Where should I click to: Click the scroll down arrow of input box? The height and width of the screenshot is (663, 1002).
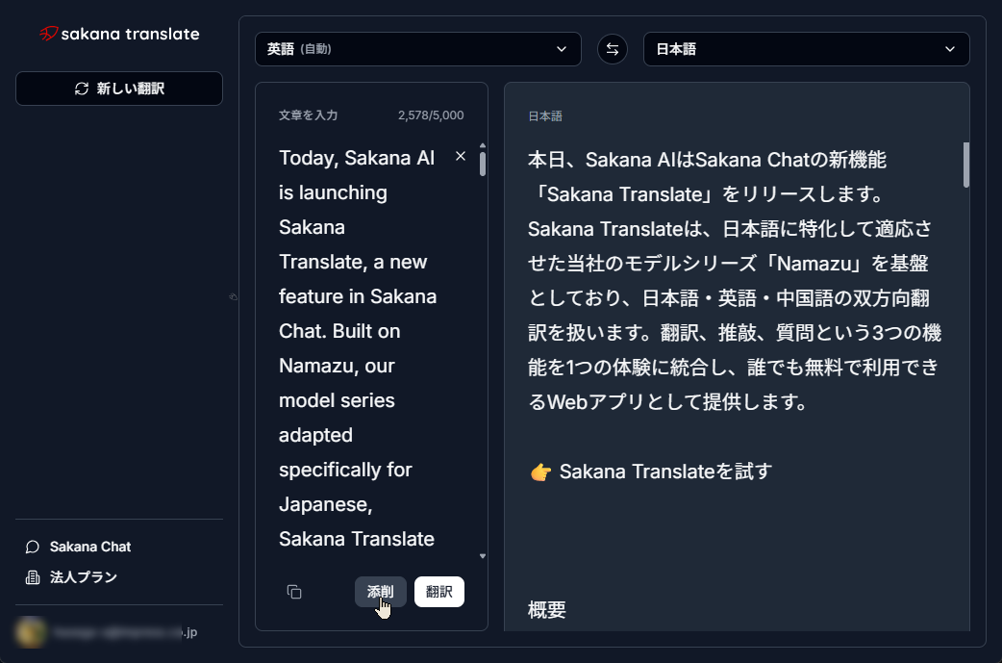click(x=483, y=556)
